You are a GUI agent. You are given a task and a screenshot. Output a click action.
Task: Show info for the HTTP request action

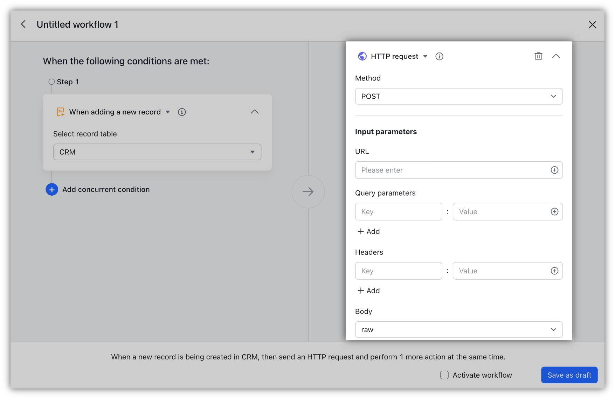point(439,56)
